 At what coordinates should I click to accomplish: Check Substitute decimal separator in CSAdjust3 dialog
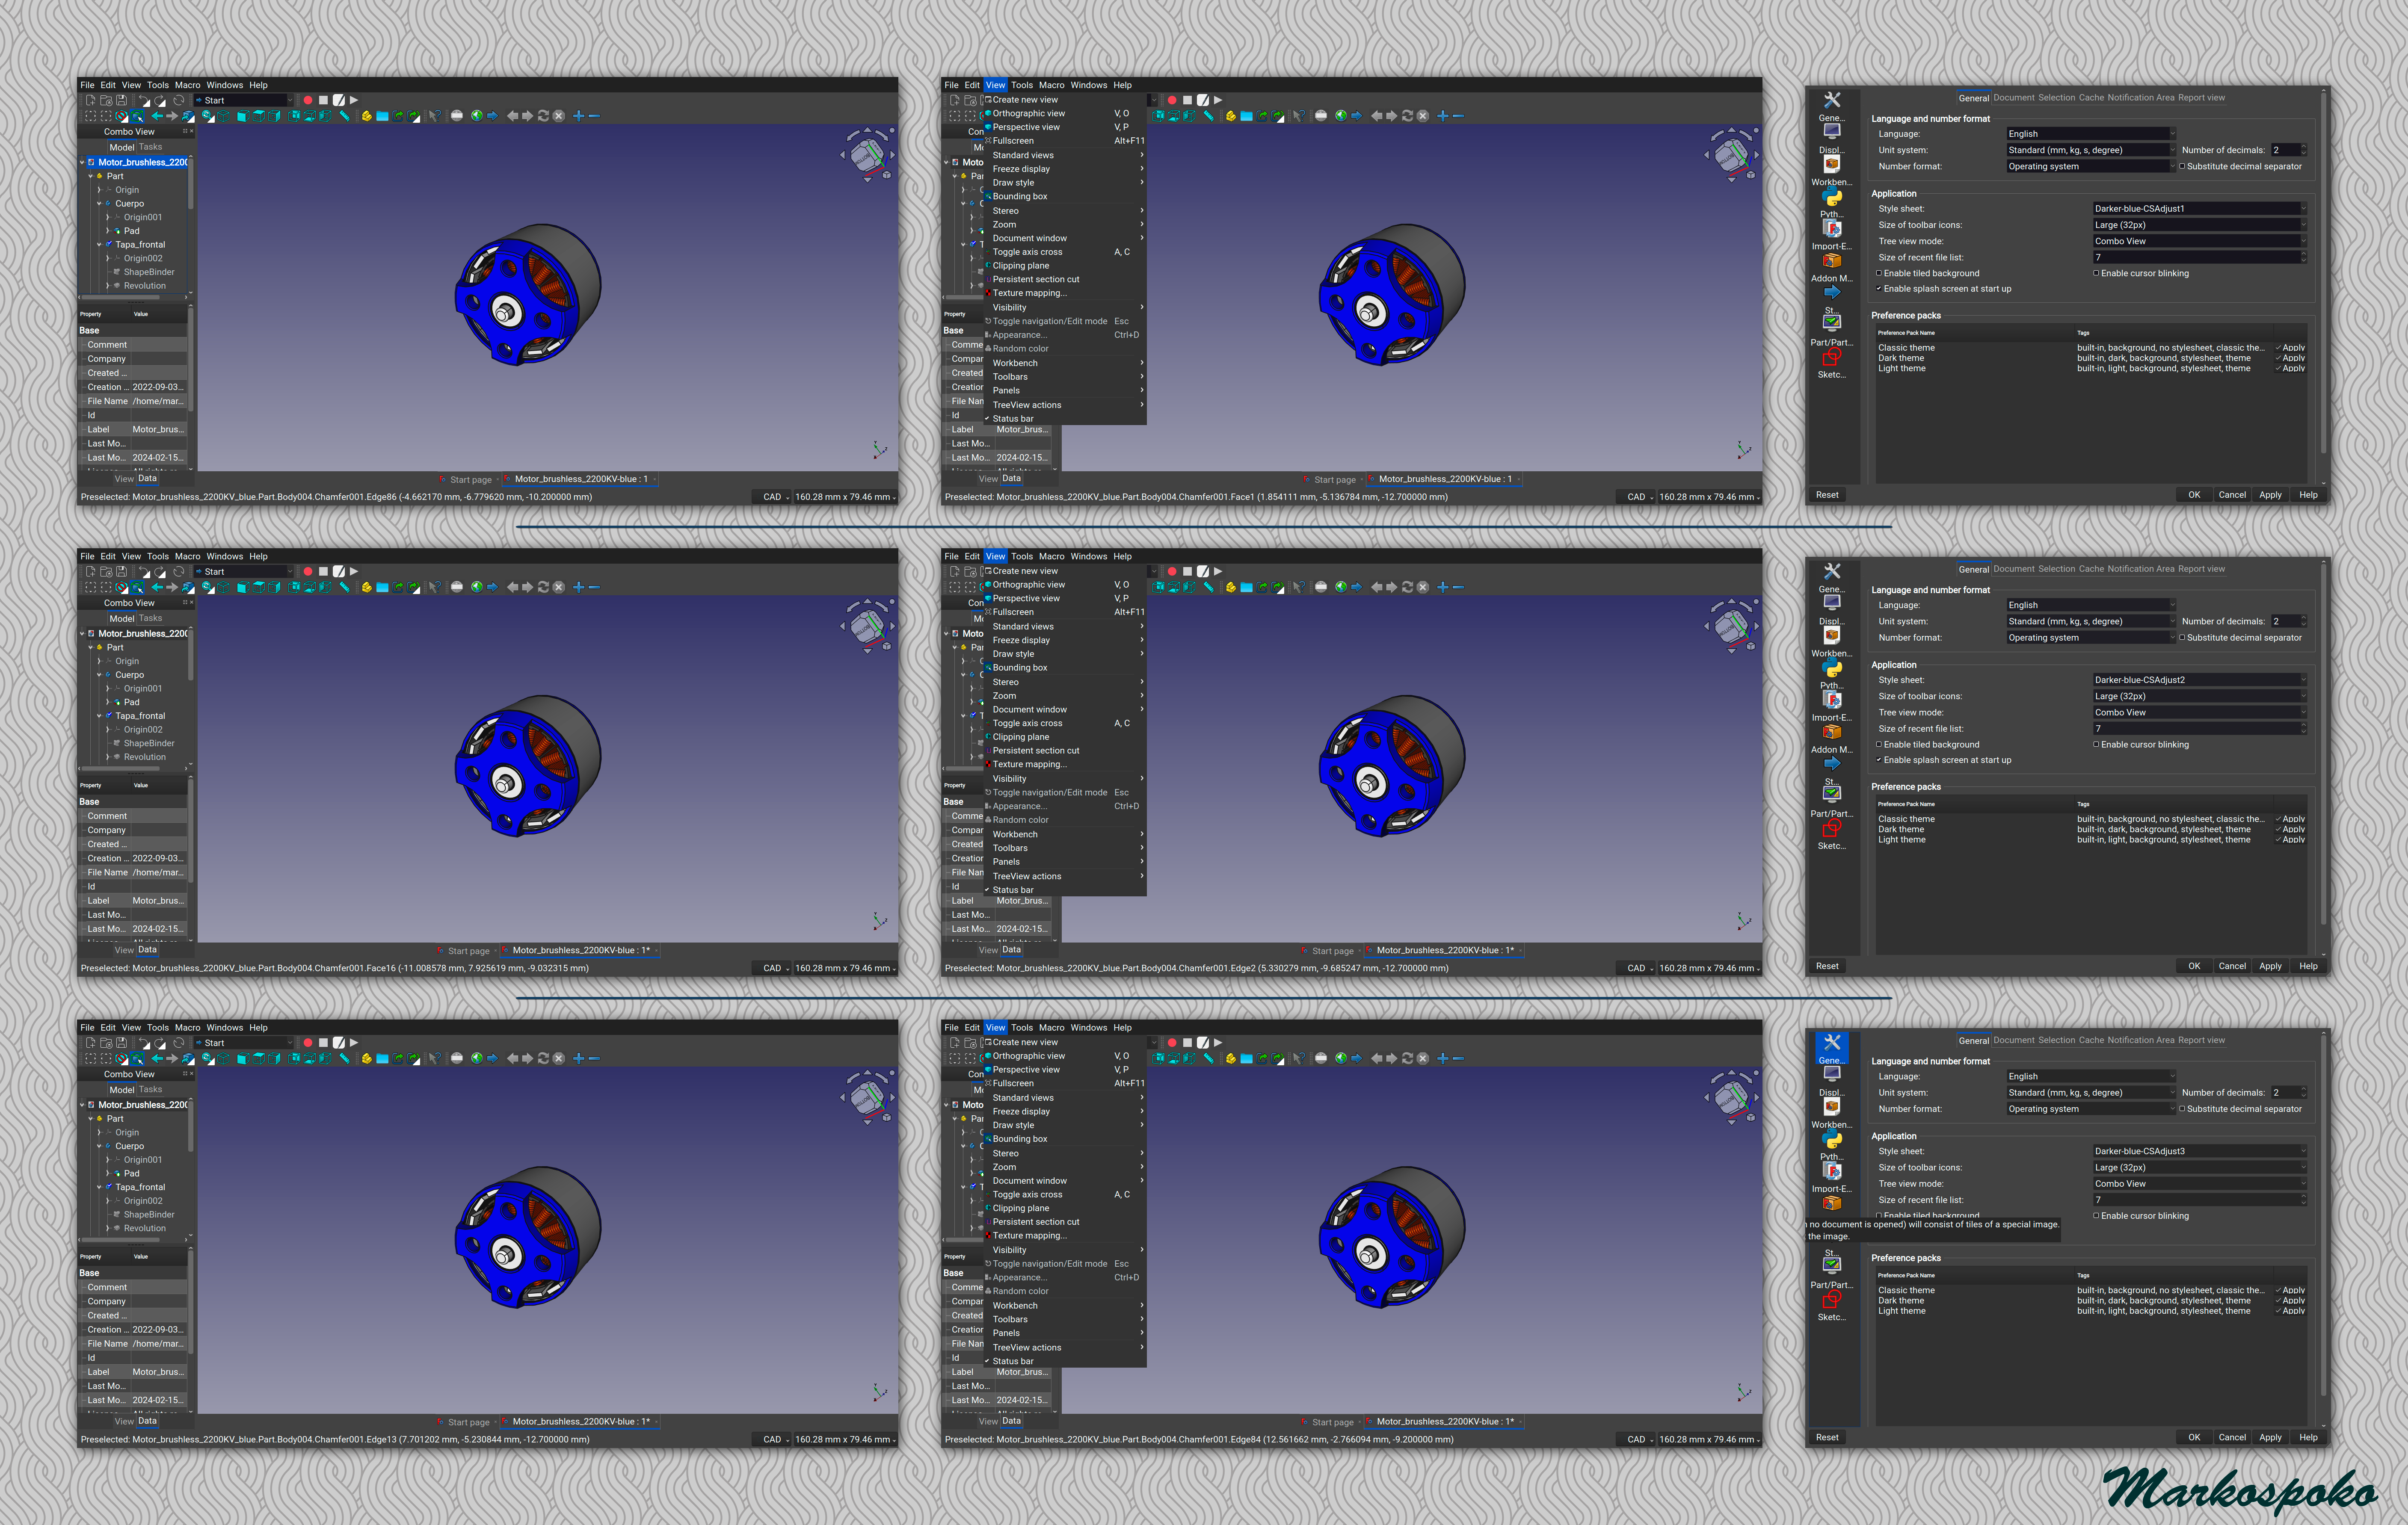click(2182, 1109)
